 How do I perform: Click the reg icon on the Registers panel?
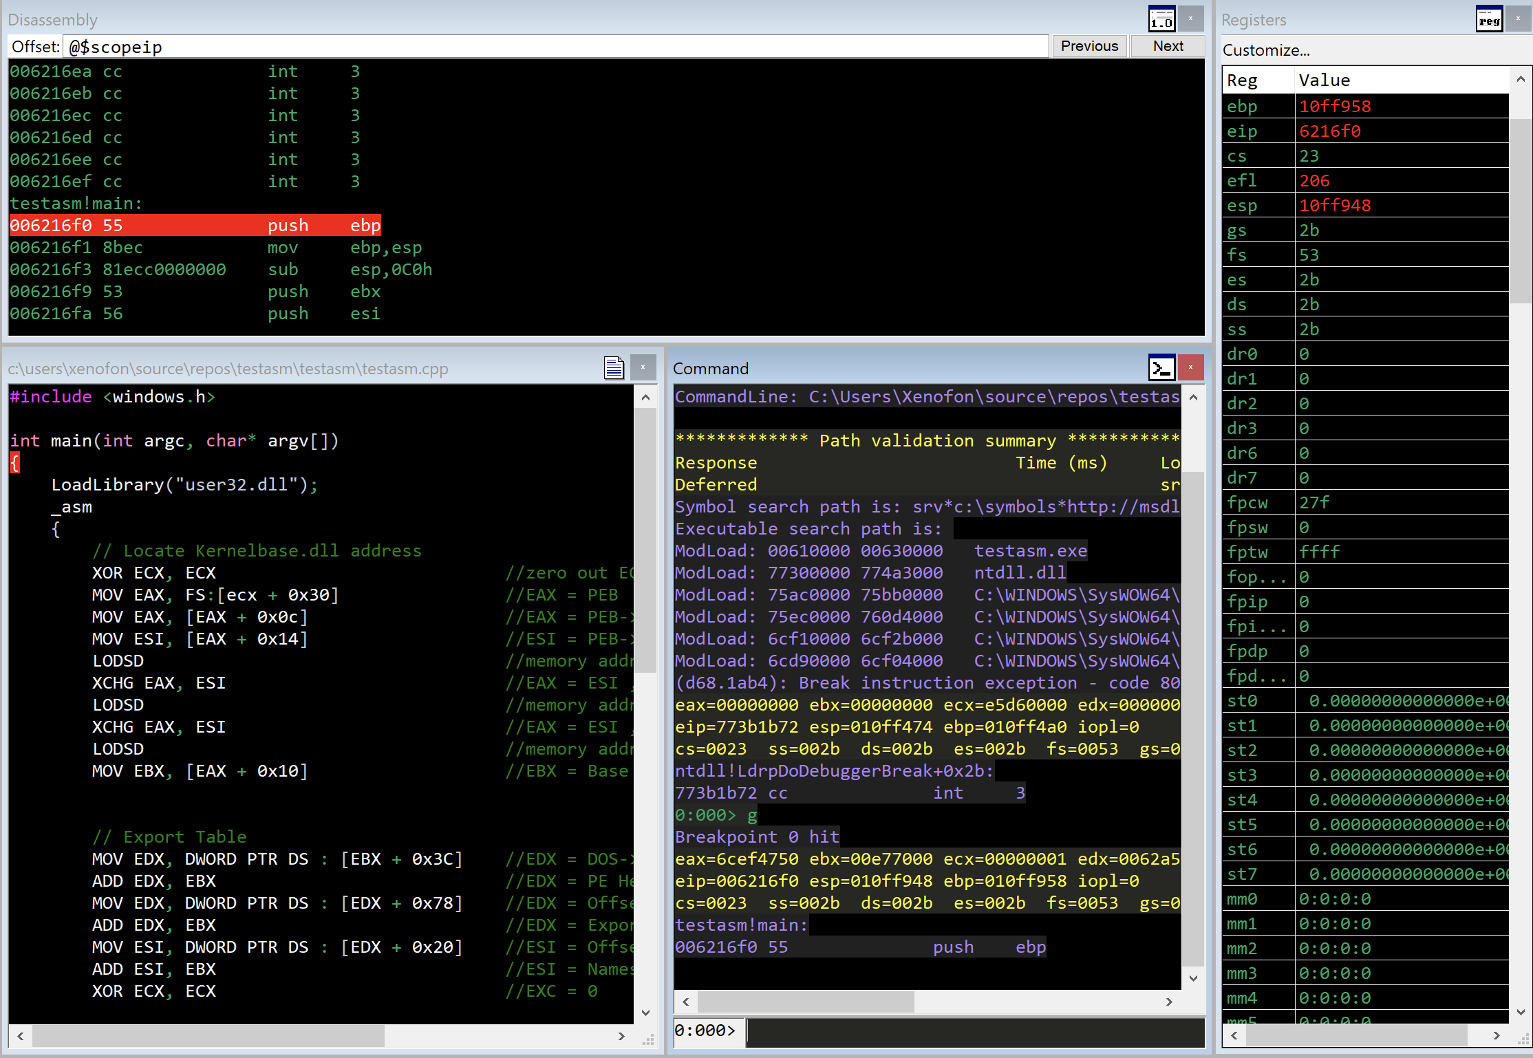(x=1489, y=19)
